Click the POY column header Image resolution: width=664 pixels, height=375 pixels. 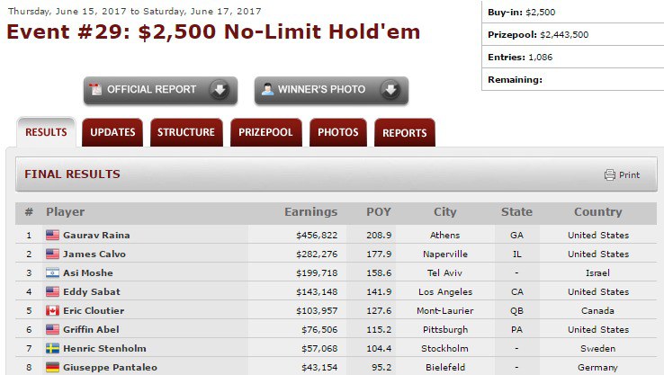pos(379,212)
